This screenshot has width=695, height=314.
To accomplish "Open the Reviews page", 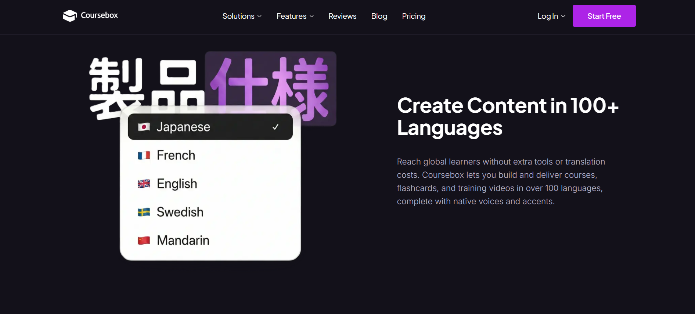I will click(342, 16).
